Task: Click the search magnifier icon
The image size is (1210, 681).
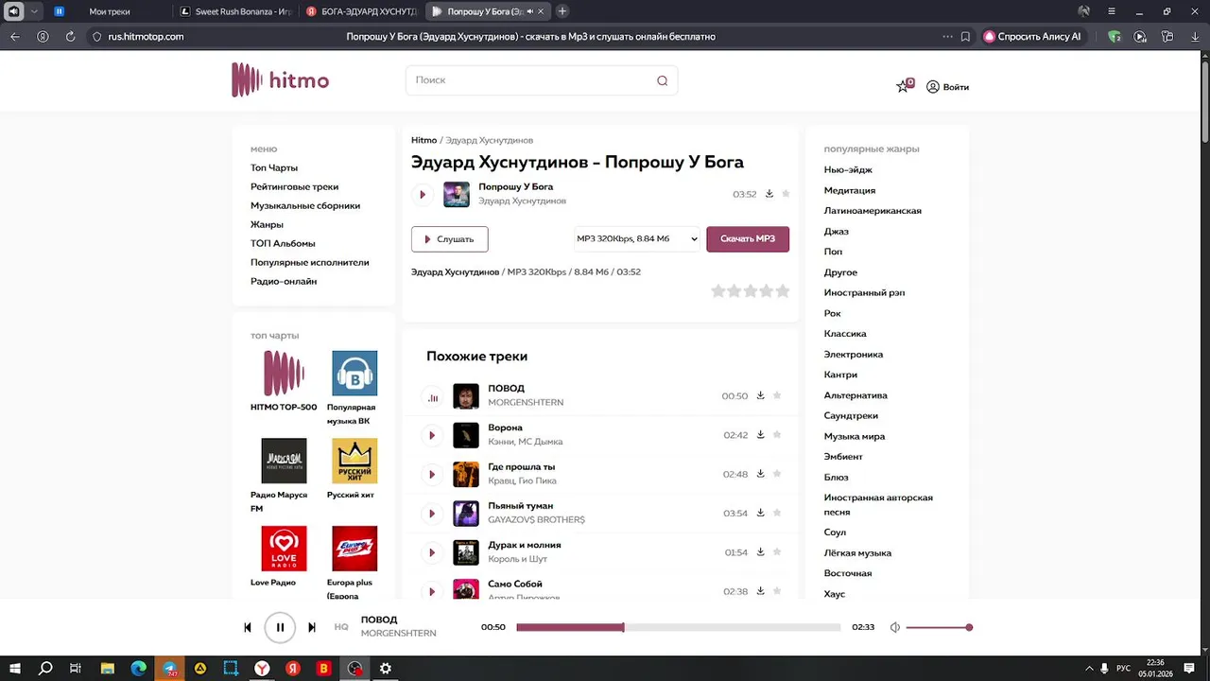Action: (662, 80)
